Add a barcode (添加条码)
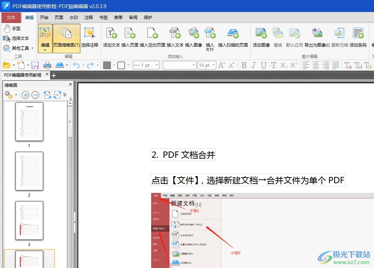 358,37
